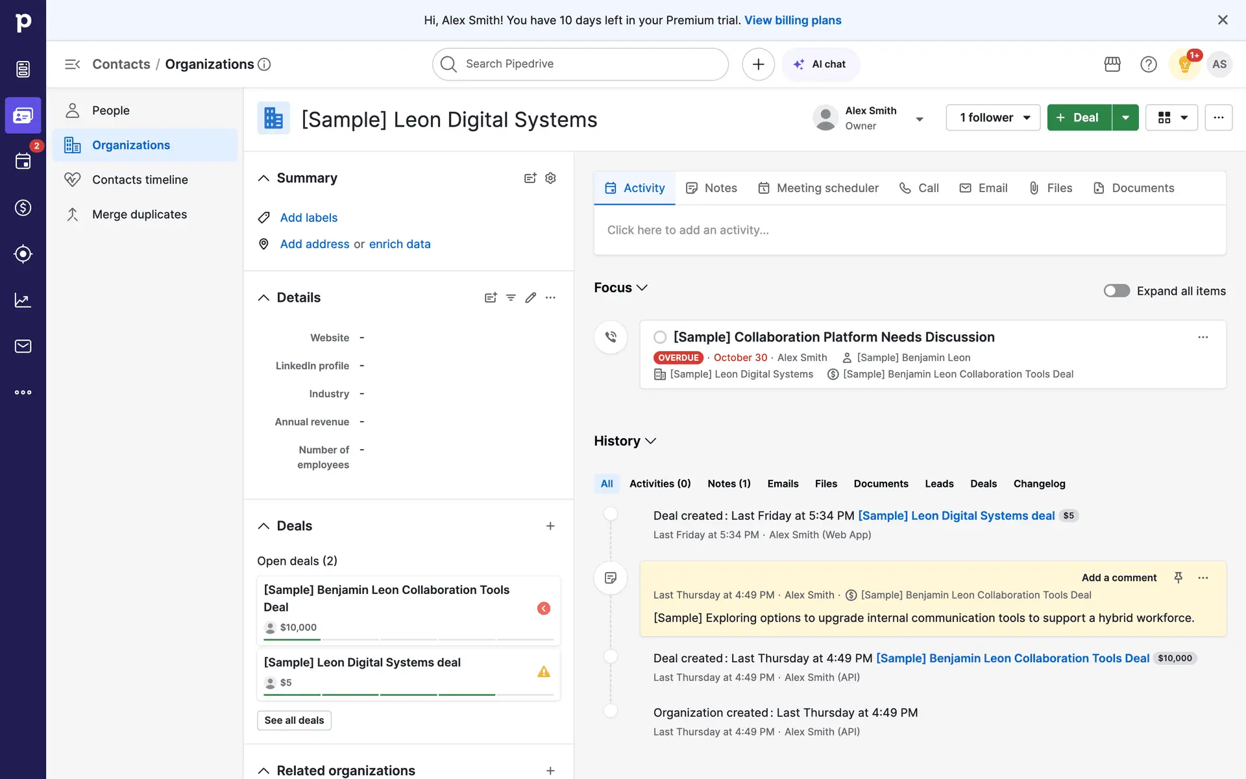Open the Marketplace icon in top bar
Image resolution: width=1246 pixels, height=779 pixels.
(1112, 64)
